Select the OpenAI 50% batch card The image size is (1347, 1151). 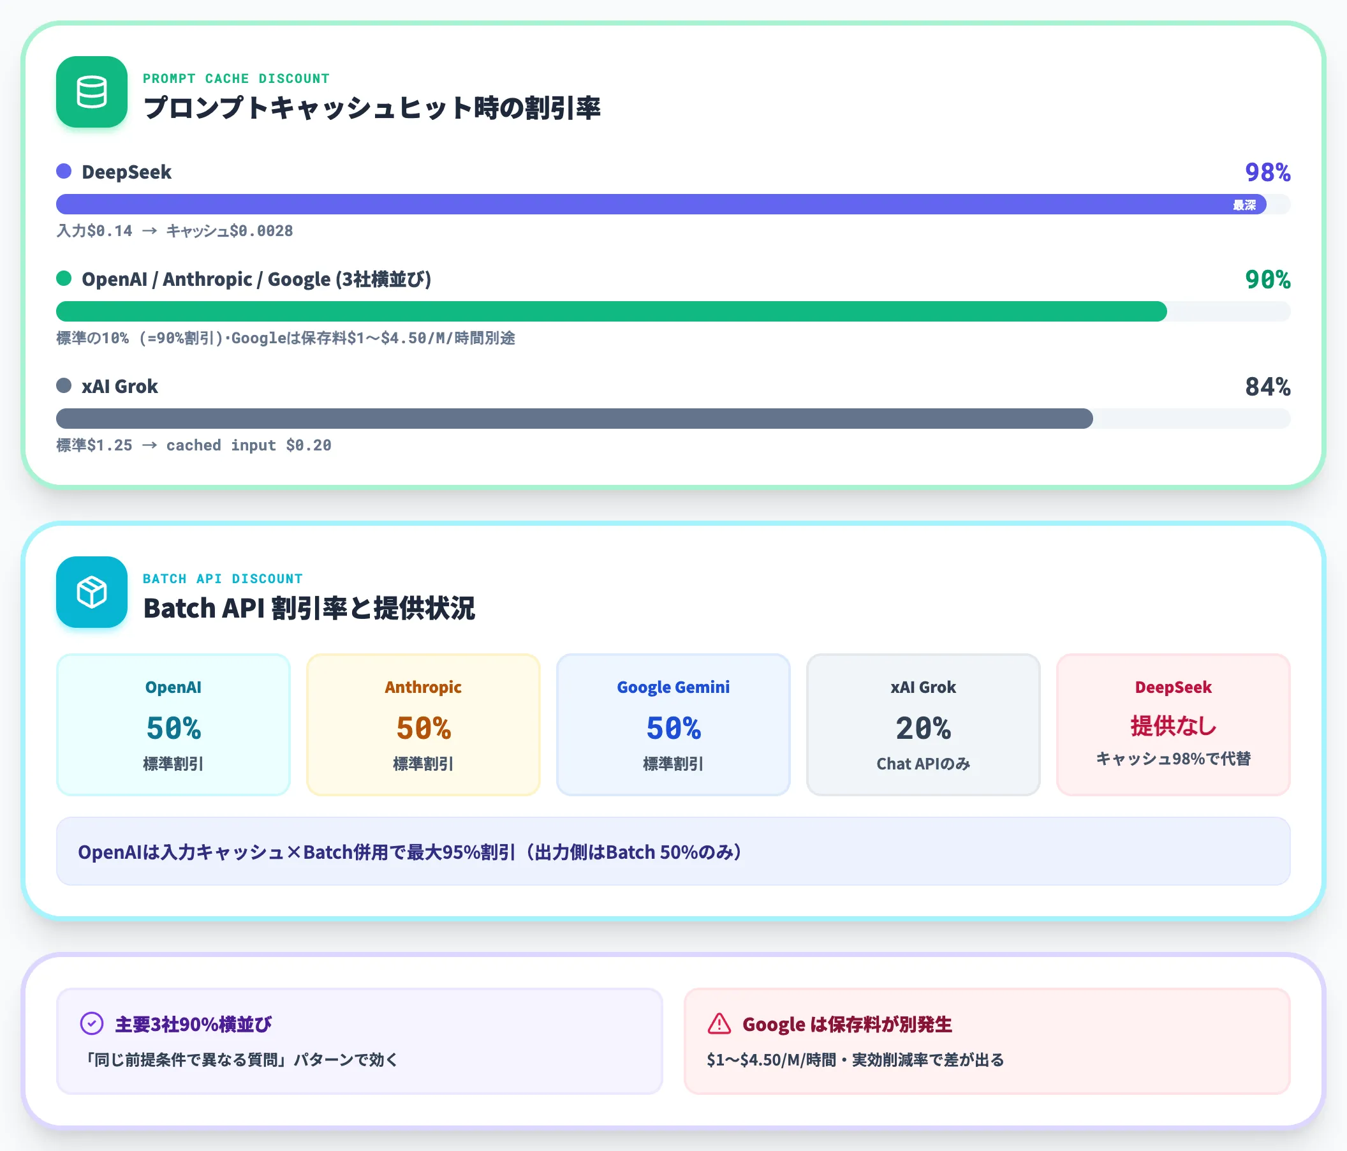(x=173, y=724)
